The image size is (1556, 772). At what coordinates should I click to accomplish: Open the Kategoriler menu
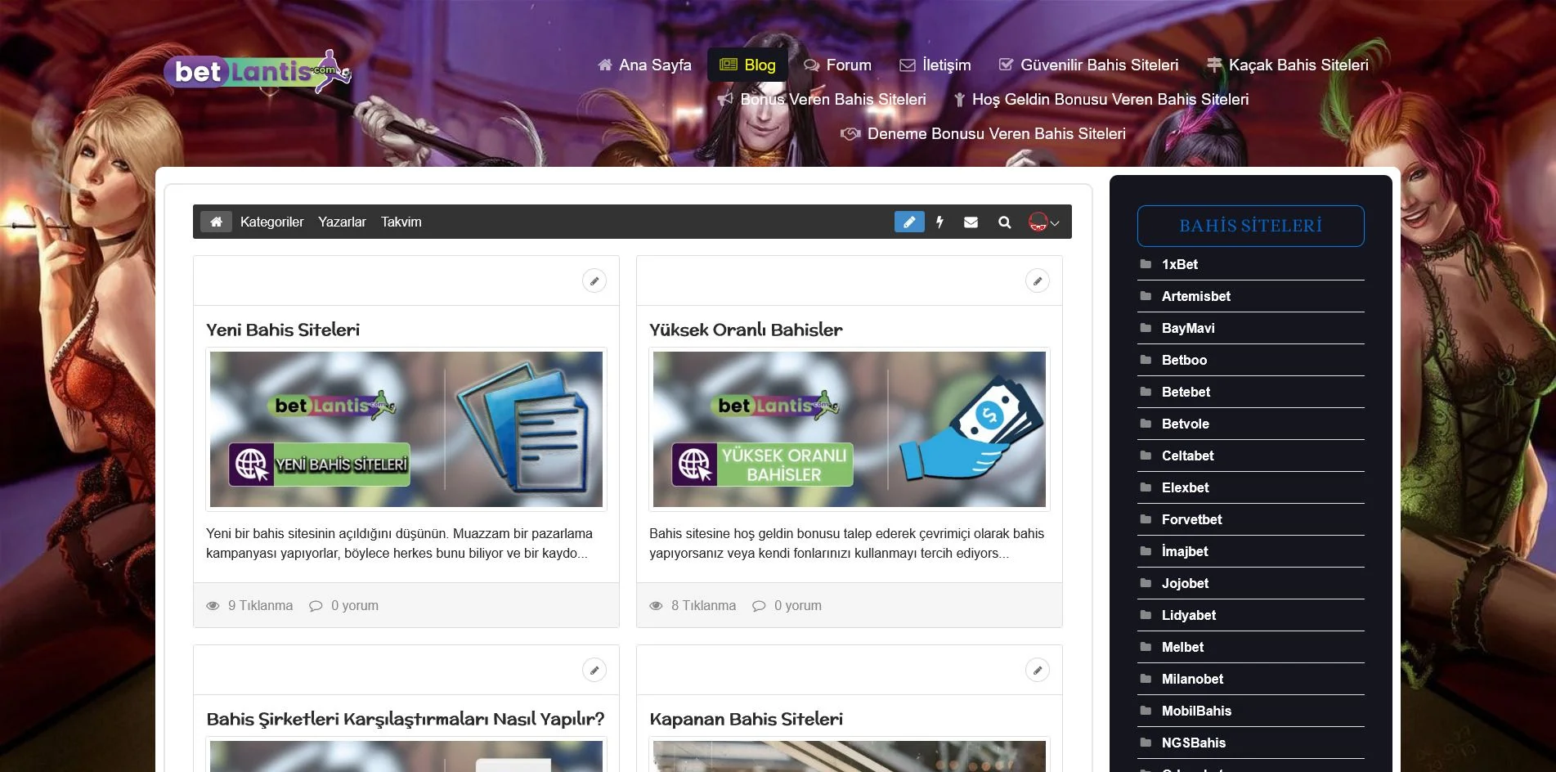[271, 222]
